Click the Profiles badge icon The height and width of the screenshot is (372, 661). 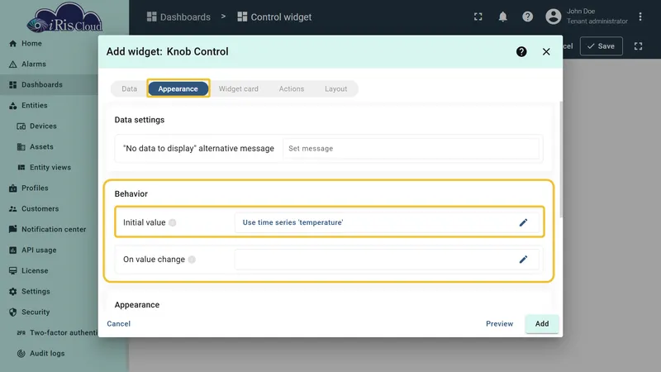(x=12, y=188)
